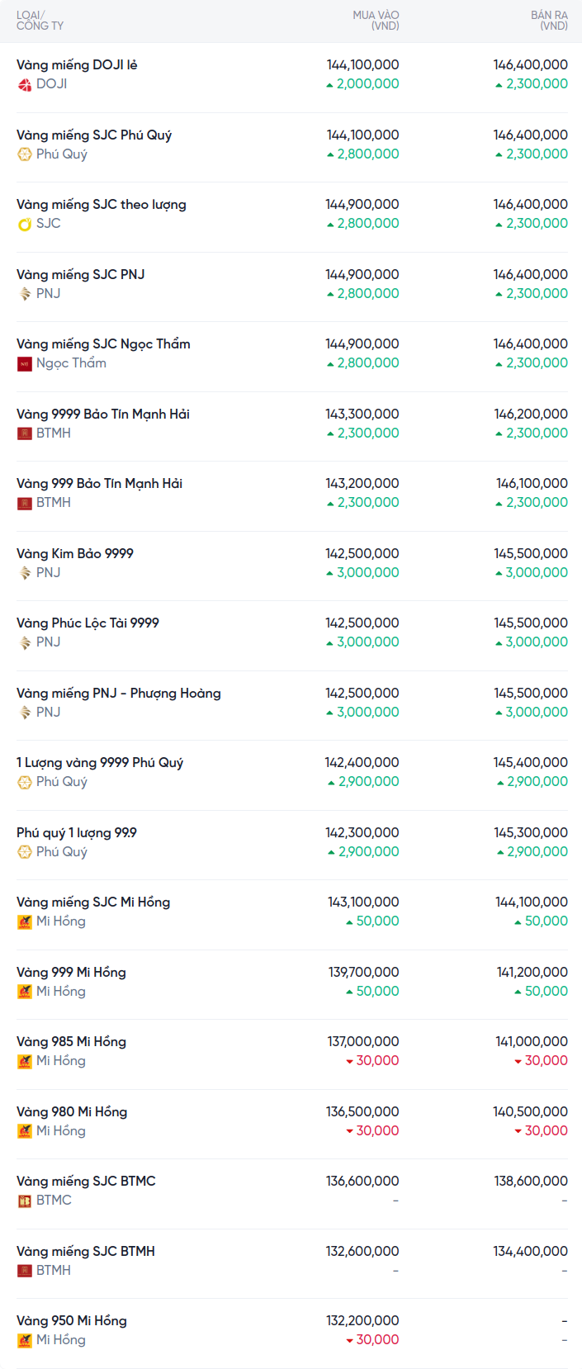Click the BÁN RA (VND) column header

pyautogui.click(x=549, y=21)
